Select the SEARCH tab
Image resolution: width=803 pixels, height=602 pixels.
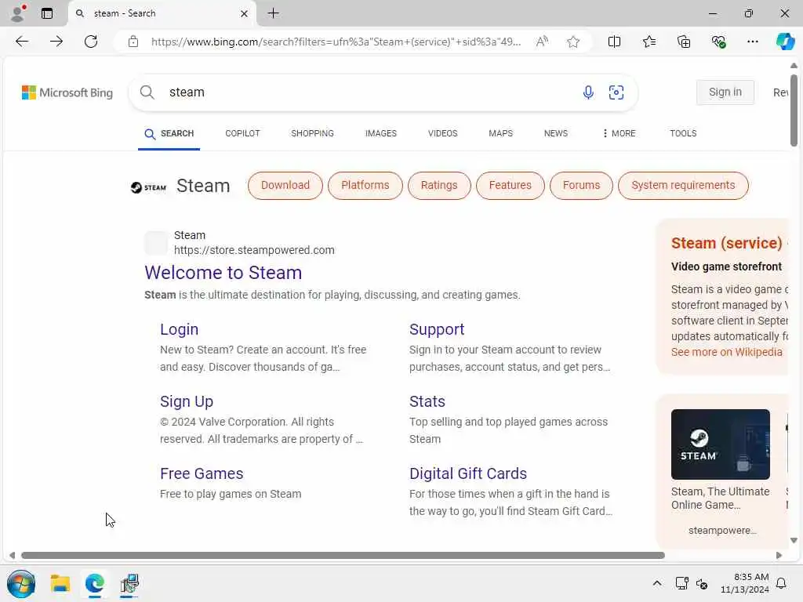point(169,133)
